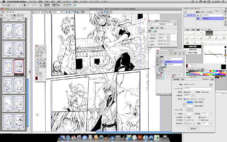The image size is (227, 142).
Task: Enable the 入り checkbox in tool options
Action: (149, 42)
